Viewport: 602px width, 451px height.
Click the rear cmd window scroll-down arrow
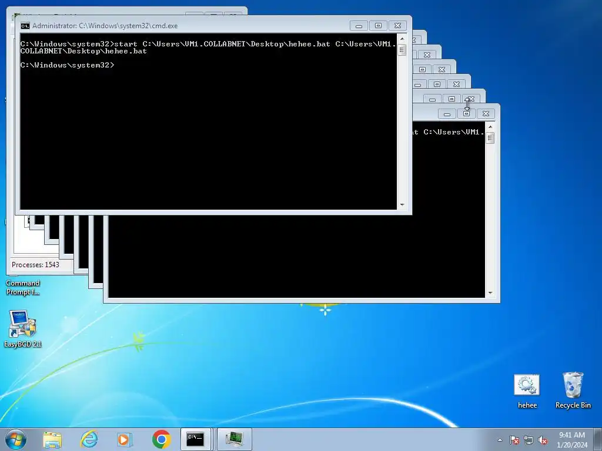[x=490, y=293]
